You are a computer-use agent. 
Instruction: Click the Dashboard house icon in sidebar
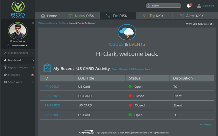click(5, 60)
